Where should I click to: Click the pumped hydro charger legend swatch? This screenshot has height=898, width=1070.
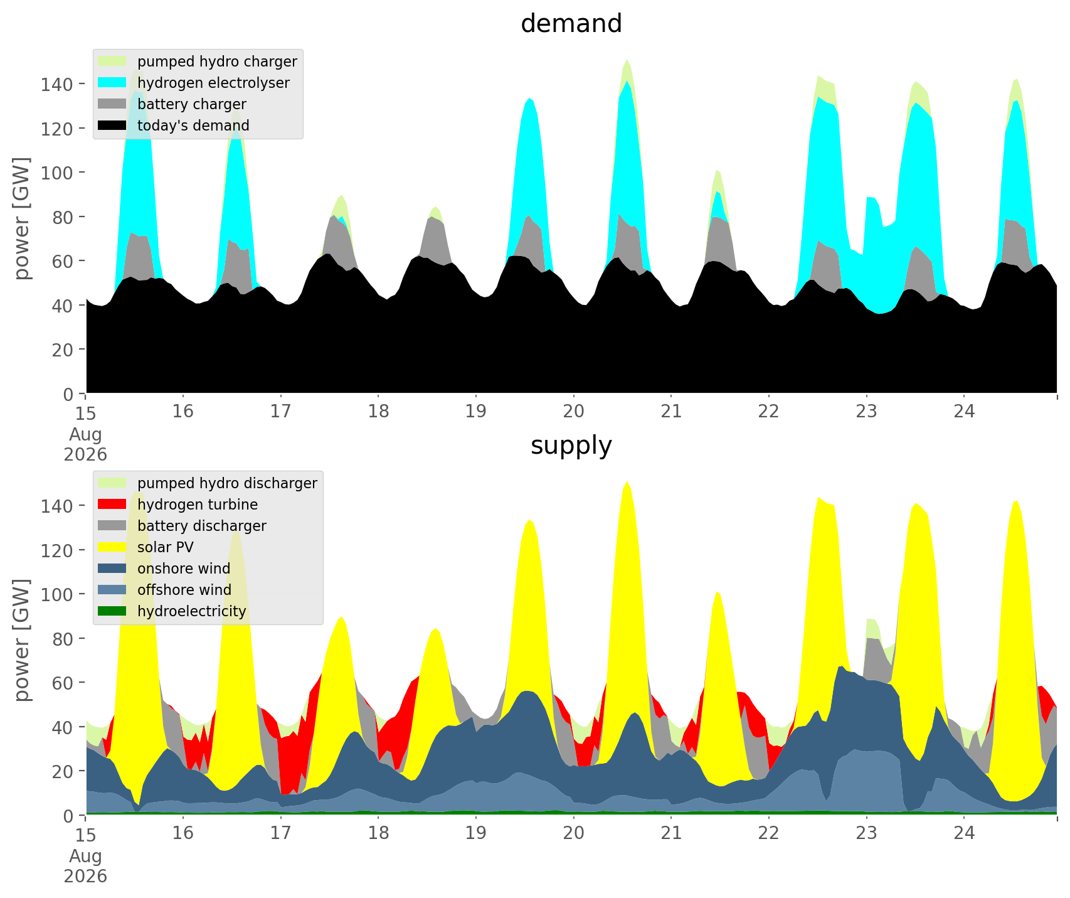[x=112, y=61]
